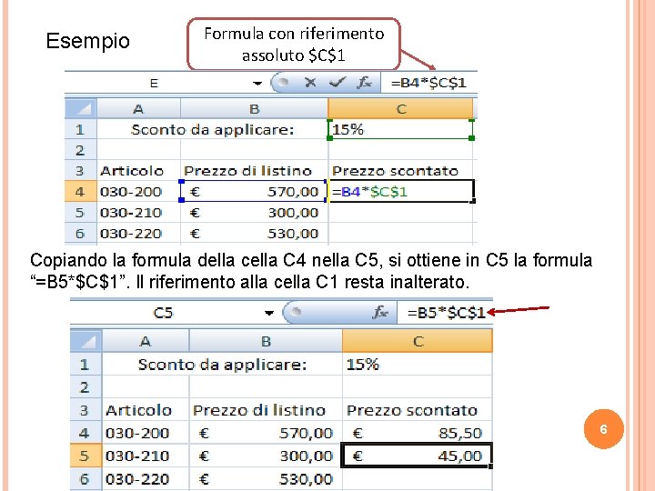
Task: Click cell 030-200 beside € 85,50 row
Action: click(146, 433)
